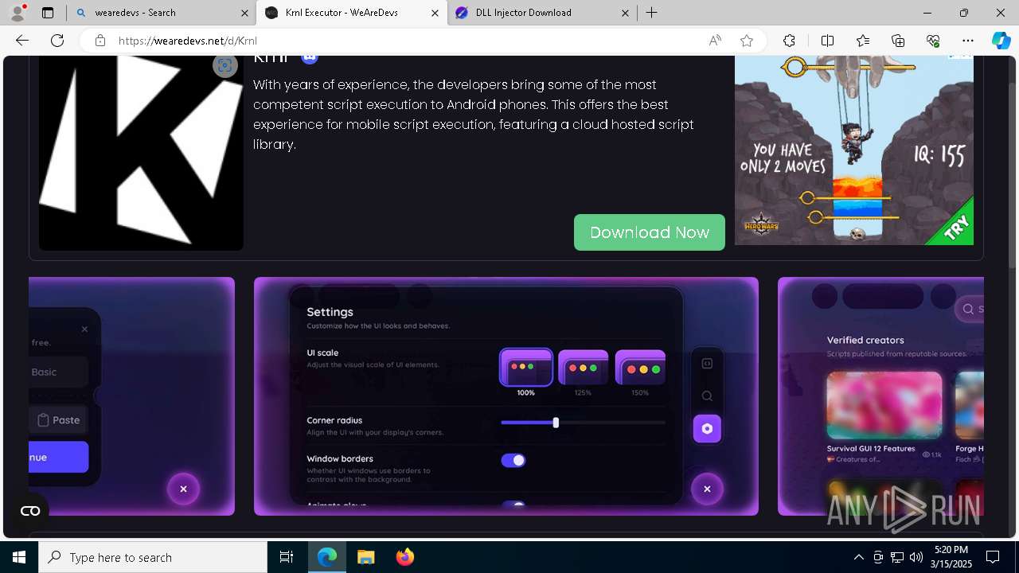Open the Extensions puzzle icon
The height and width of the screenshot is (573, 1019).
(790, 41)
